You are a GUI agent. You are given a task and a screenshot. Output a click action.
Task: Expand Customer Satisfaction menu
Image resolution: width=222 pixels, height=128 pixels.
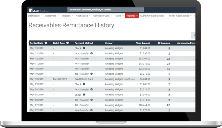[153, 16]
